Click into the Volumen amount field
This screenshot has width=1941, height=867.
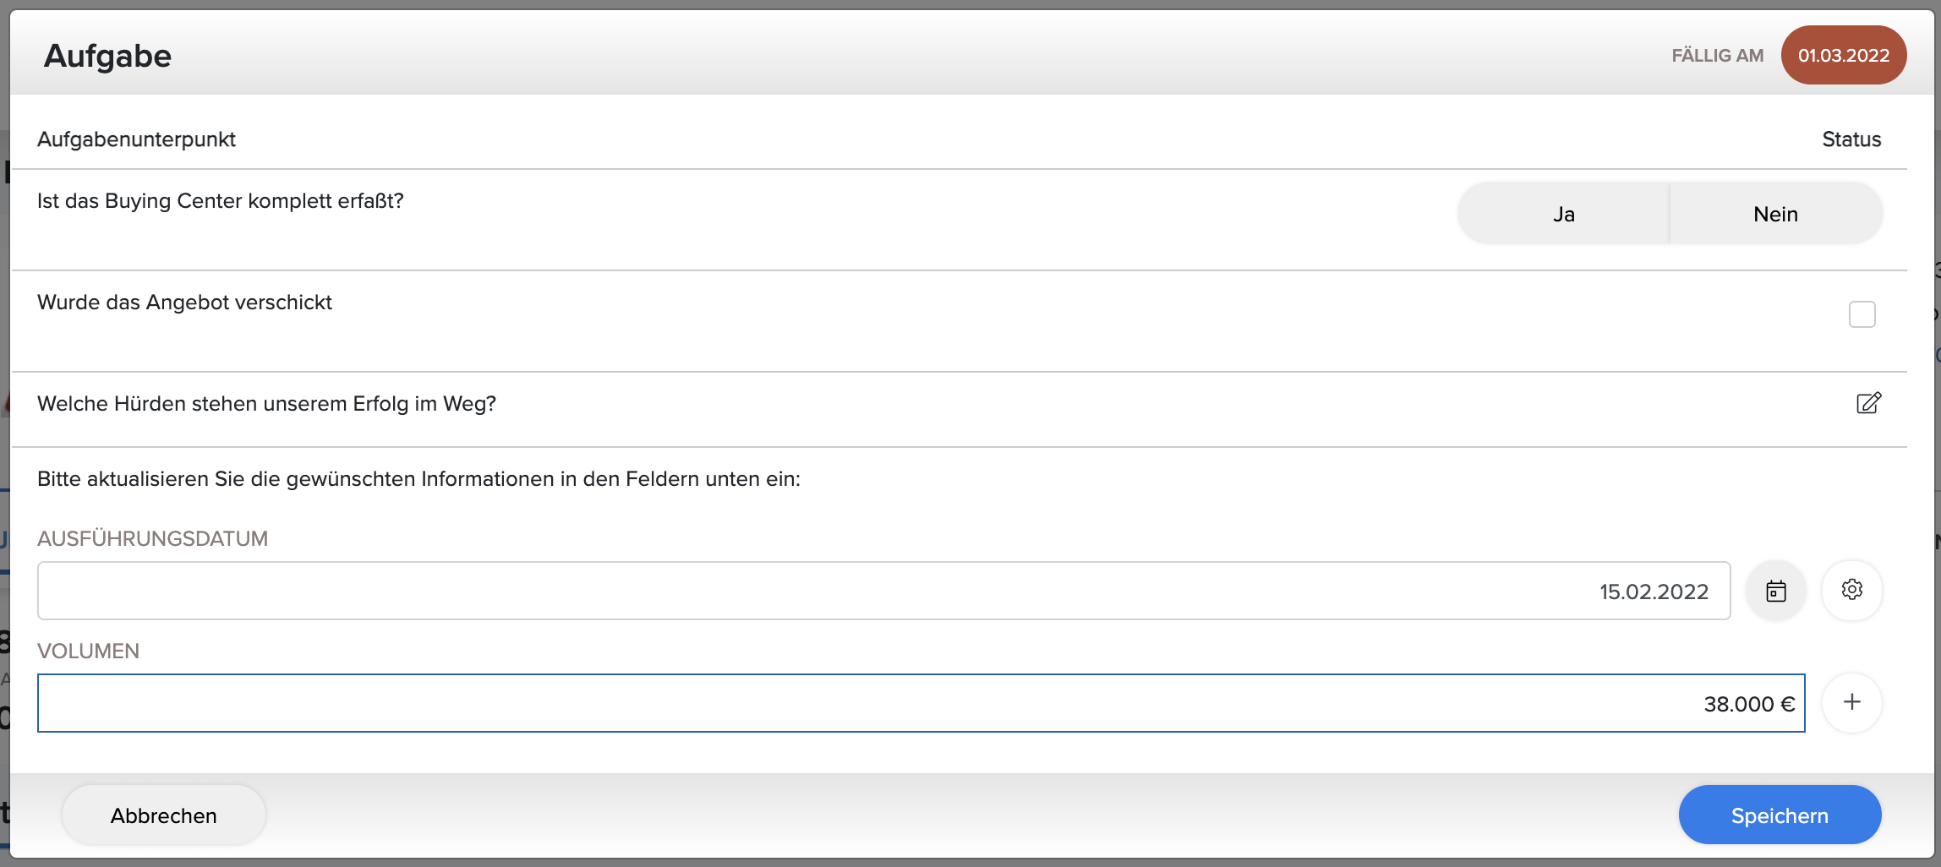point(921,703)
